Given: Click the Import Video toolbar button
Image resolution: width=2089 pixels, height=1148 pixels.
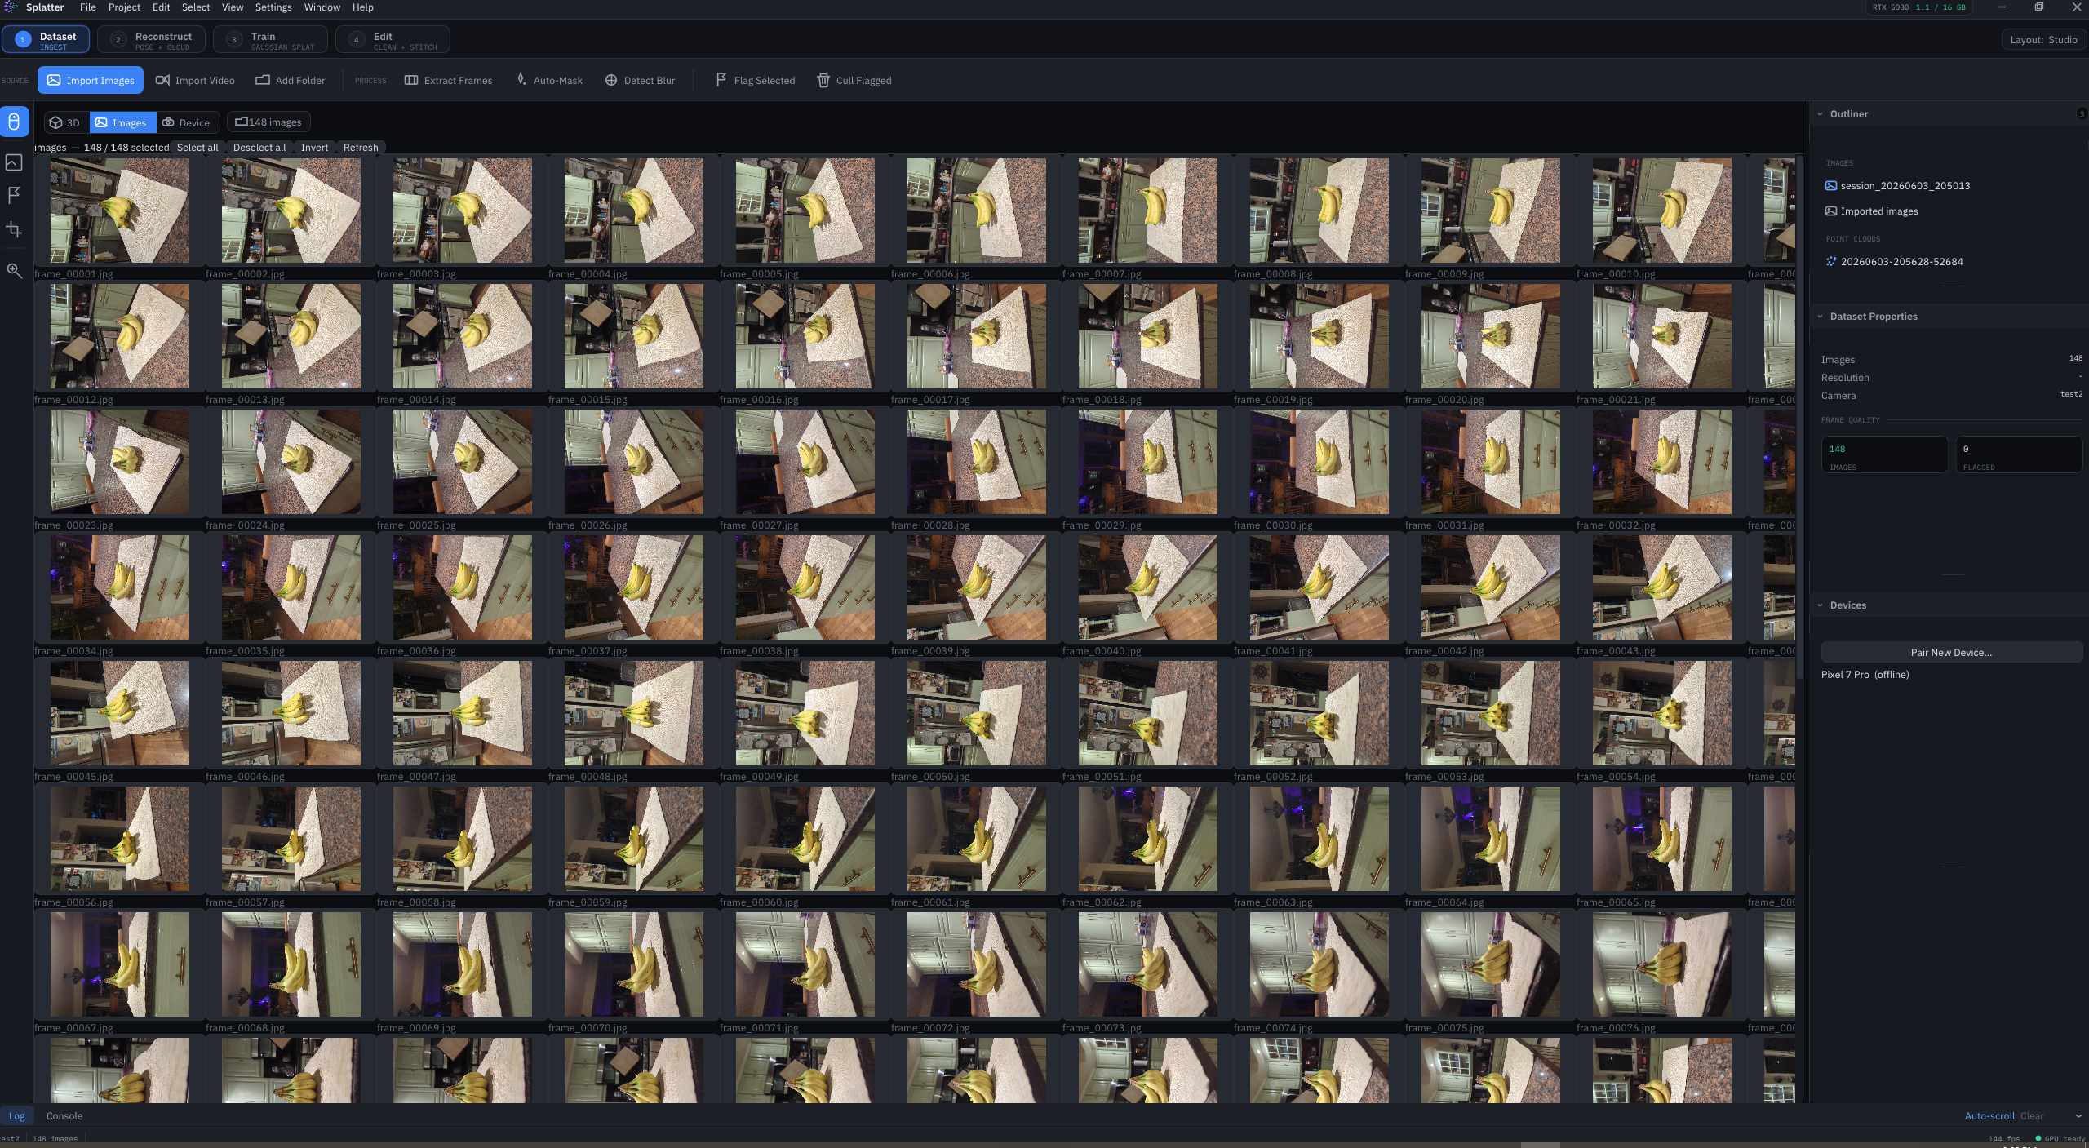Looking at the screenshot, I should 195,80.
